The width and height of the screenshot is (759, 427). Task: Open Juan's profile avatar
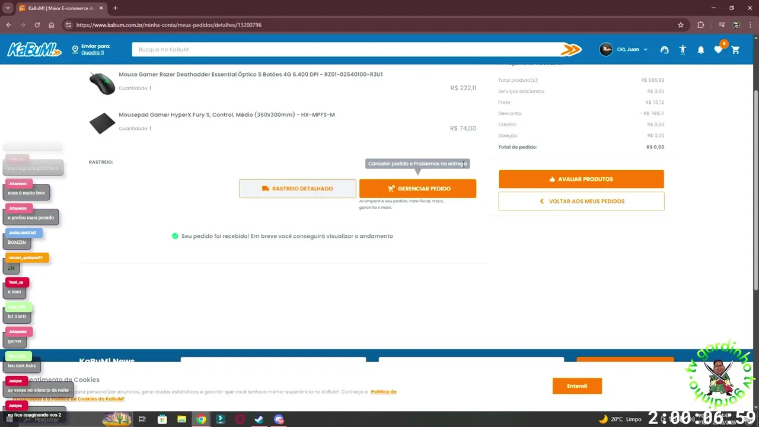coord(605,49)
